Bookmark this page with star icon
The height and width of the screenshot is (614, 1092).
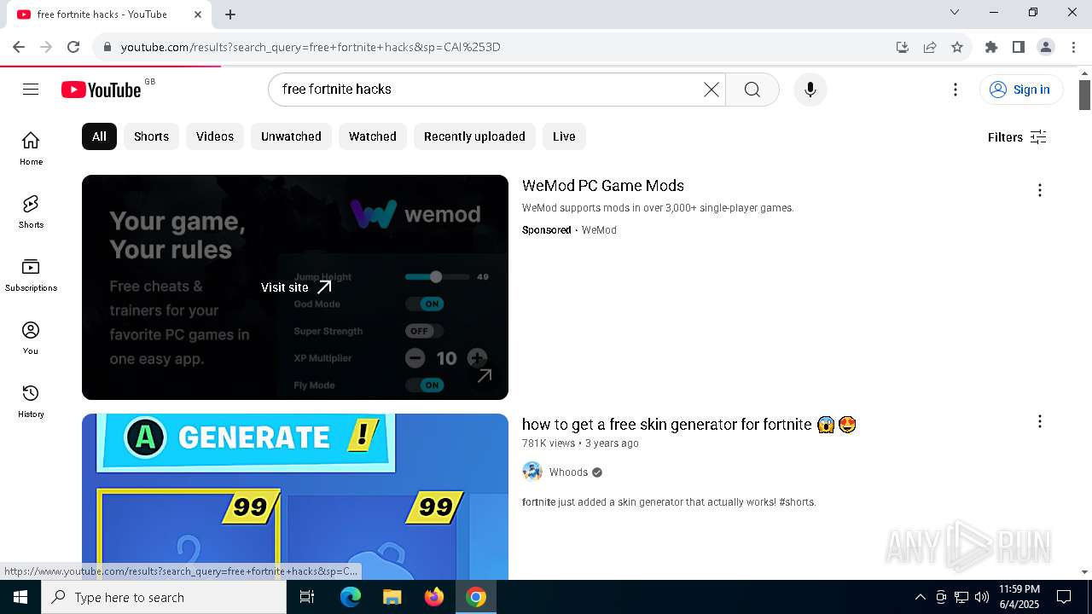957,47
